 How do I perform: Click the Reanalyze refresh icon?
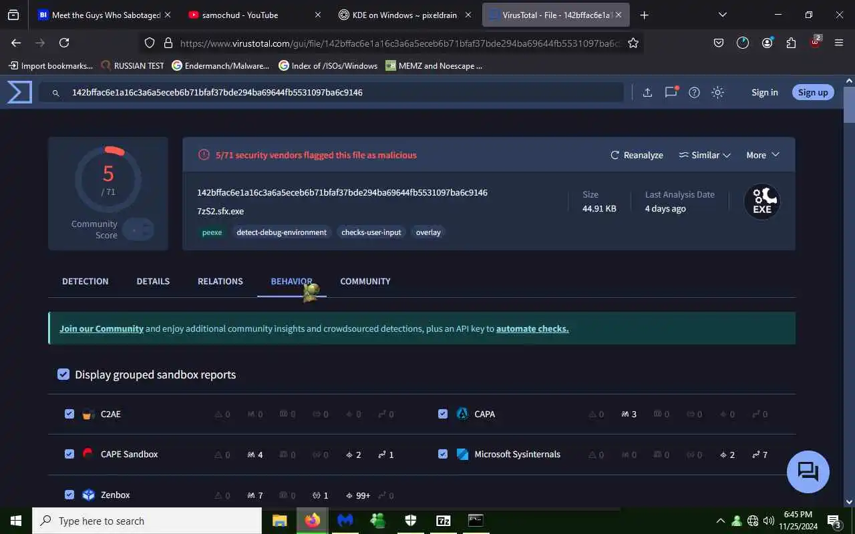[615, 155]
